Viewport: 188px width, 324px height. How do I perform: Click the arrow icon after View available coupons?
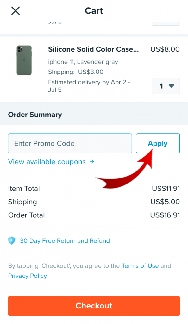(92, 162)
